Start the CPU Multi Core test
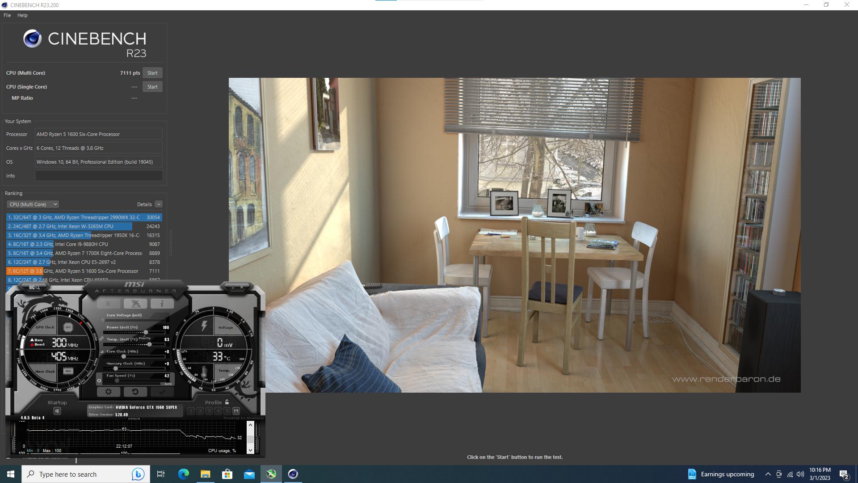Screen dimensions: 858x483 152,73
